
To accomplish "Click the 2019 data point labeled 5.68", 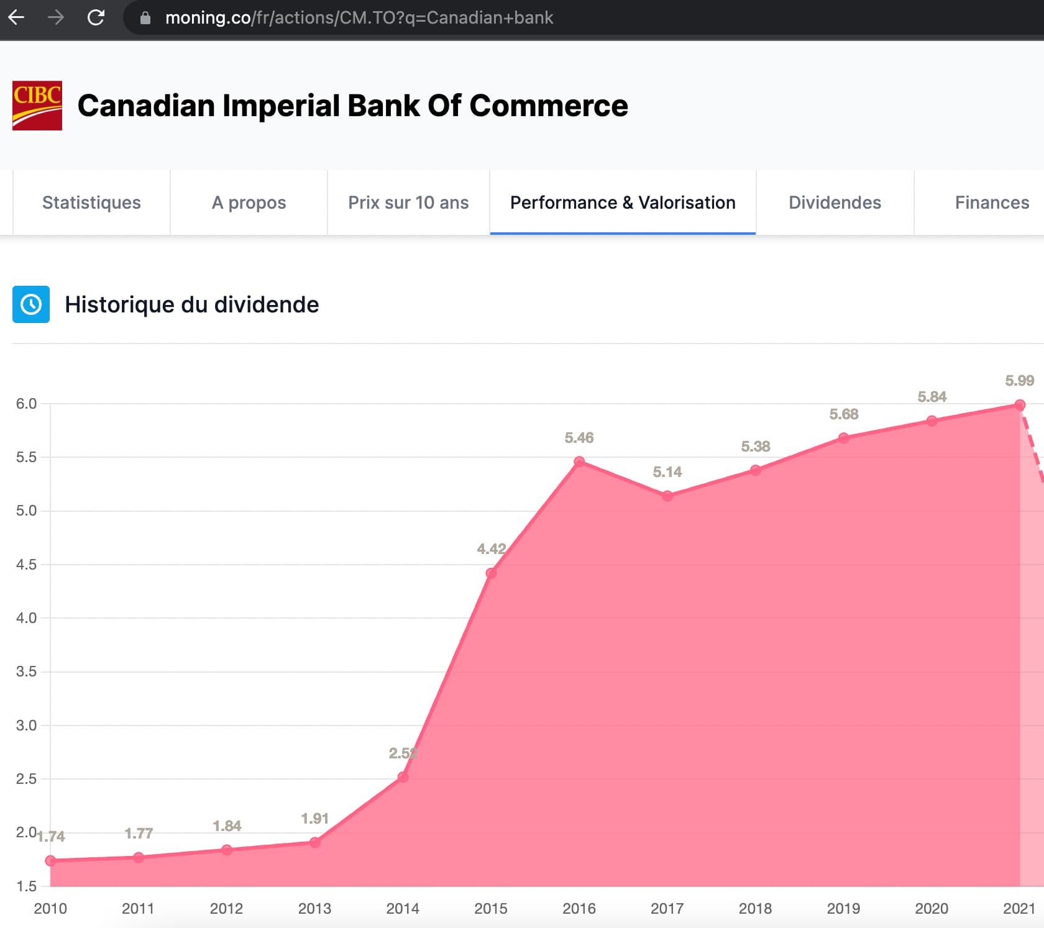I will click(x=844, y=438).
